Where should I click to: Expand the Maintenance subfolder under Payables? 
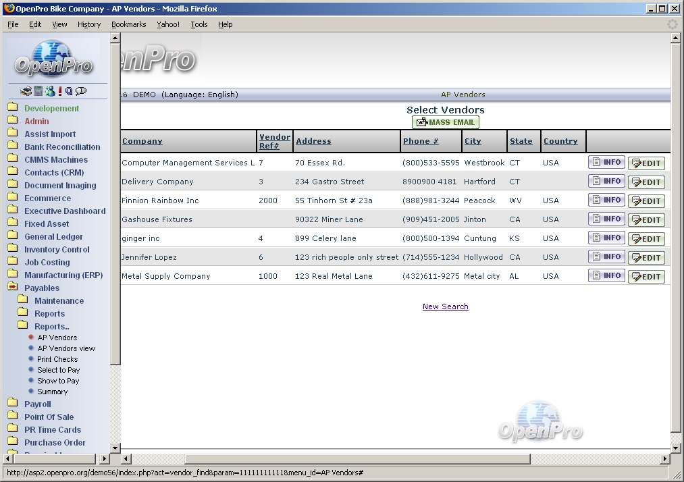tap(59, 301)
